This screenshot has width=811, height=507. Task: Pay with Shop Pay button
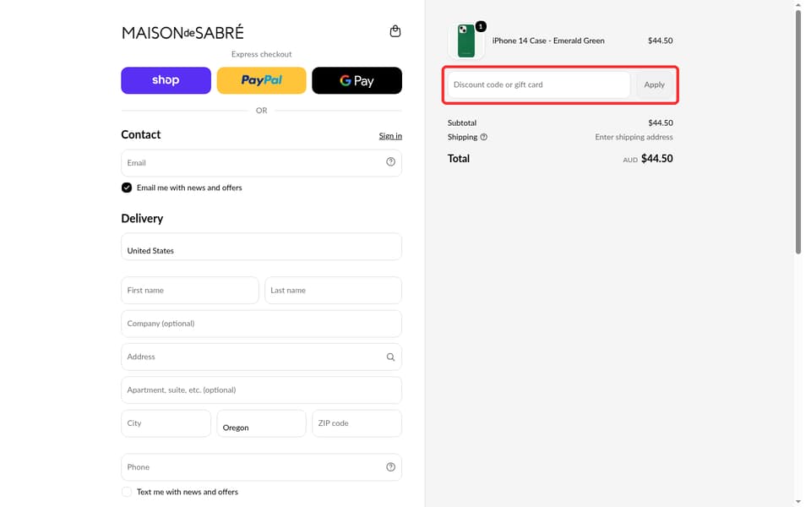(x=166, y=81)
